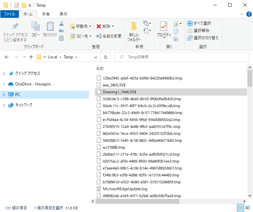Screen dimensions: 253x212
Task: Go forward with the right arrow
Action: coord(16,57)
